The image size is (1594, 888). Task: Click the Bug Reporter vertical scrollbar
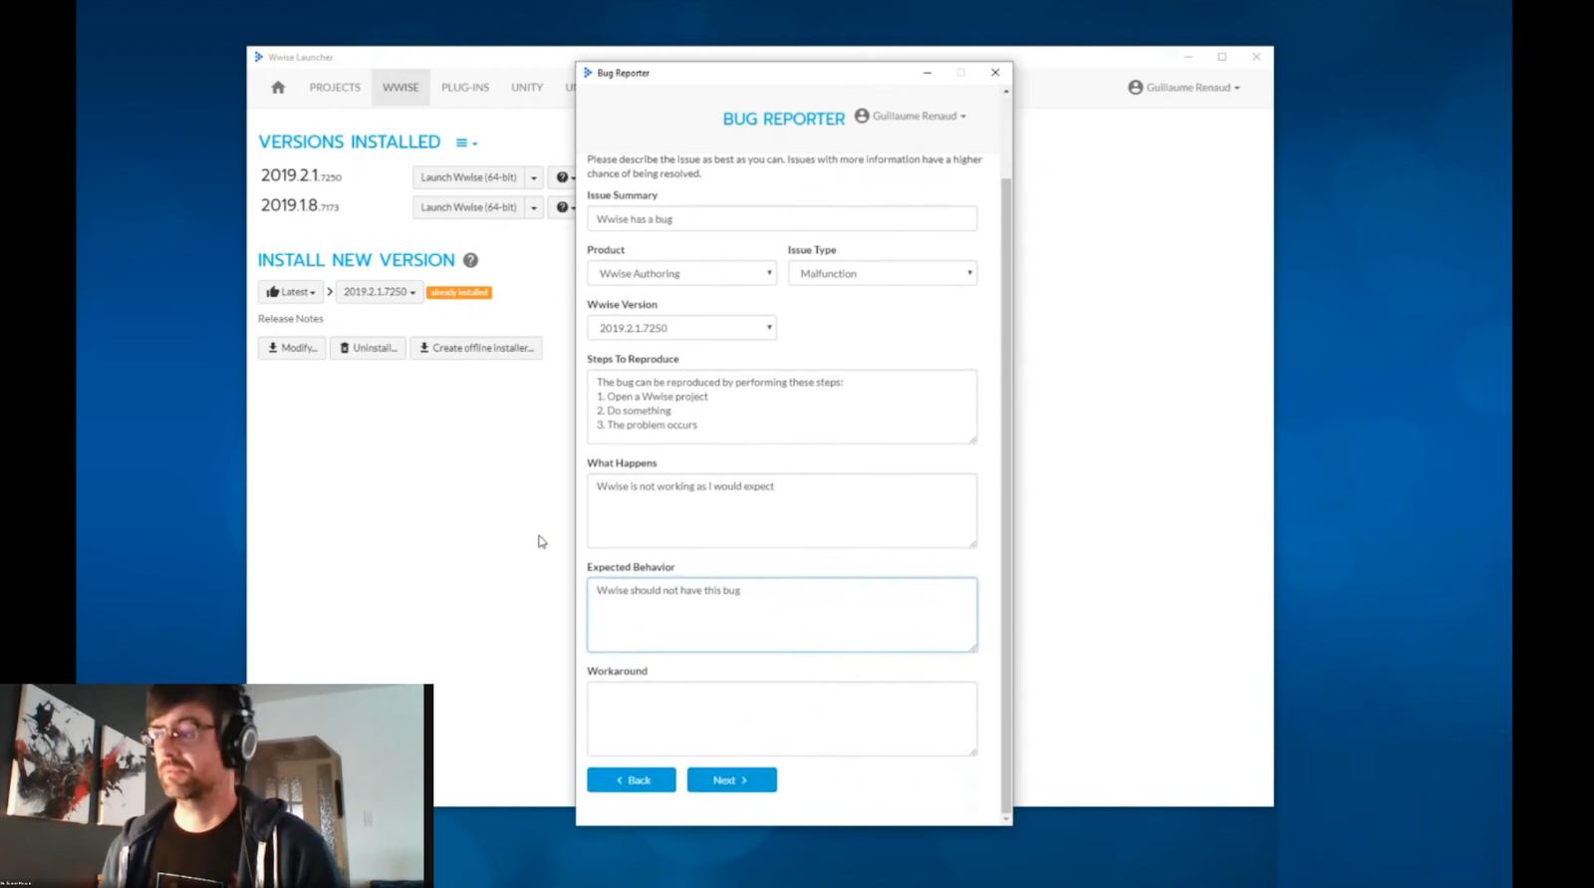tap(1006, 496)
